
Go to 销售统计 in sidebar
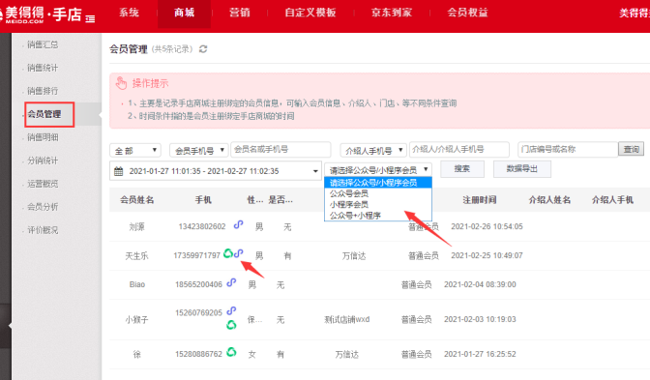pos(43,68)
